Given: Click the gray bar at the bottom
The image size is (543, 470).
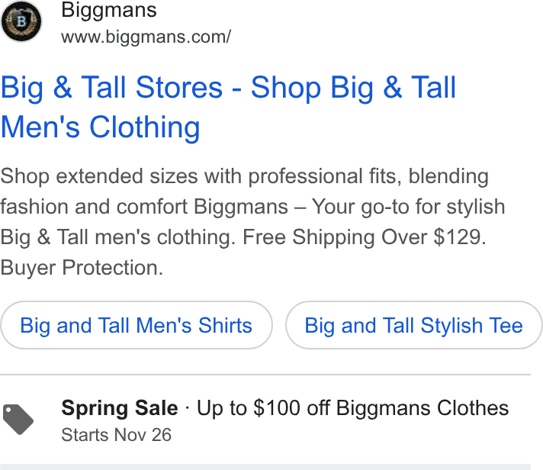Looking at the screenshot, I should click(x=265, y=467).
